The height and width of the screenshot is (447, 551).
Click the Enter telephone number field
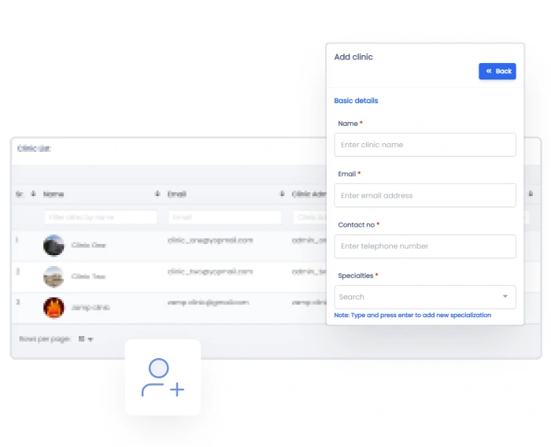click(425, 246)
